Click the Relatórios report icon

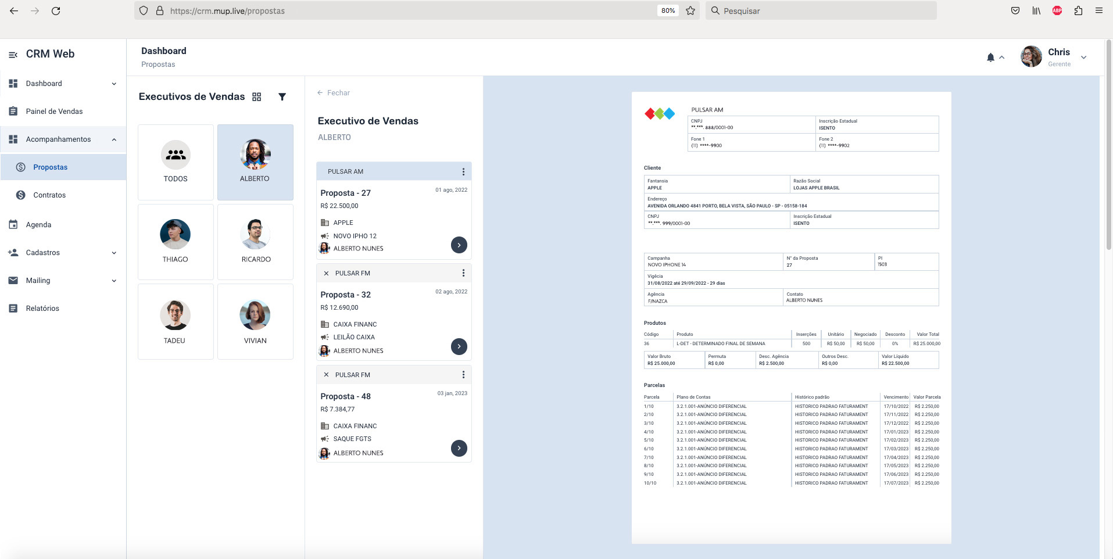tap(13, 308)
